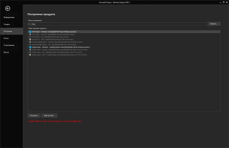Select Simple Game Android.product entry
This screenshot has width=229, height=148.
[x=60, y=50]
